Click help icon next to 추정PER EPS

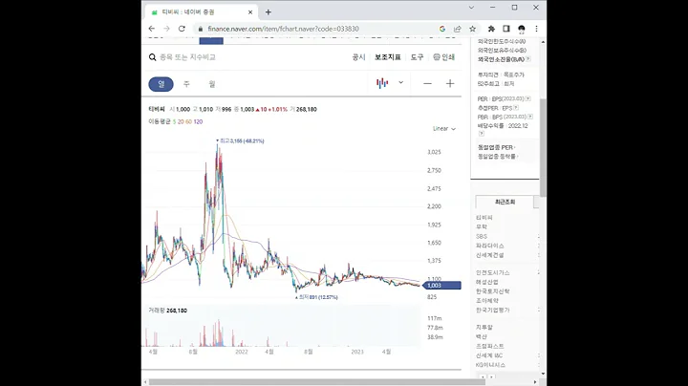click(x=516, y=107)
